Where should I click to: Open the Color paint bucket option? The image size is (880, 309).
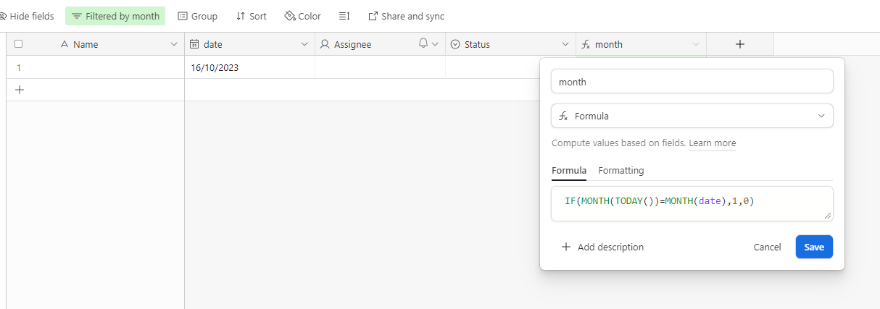(303, 16)
